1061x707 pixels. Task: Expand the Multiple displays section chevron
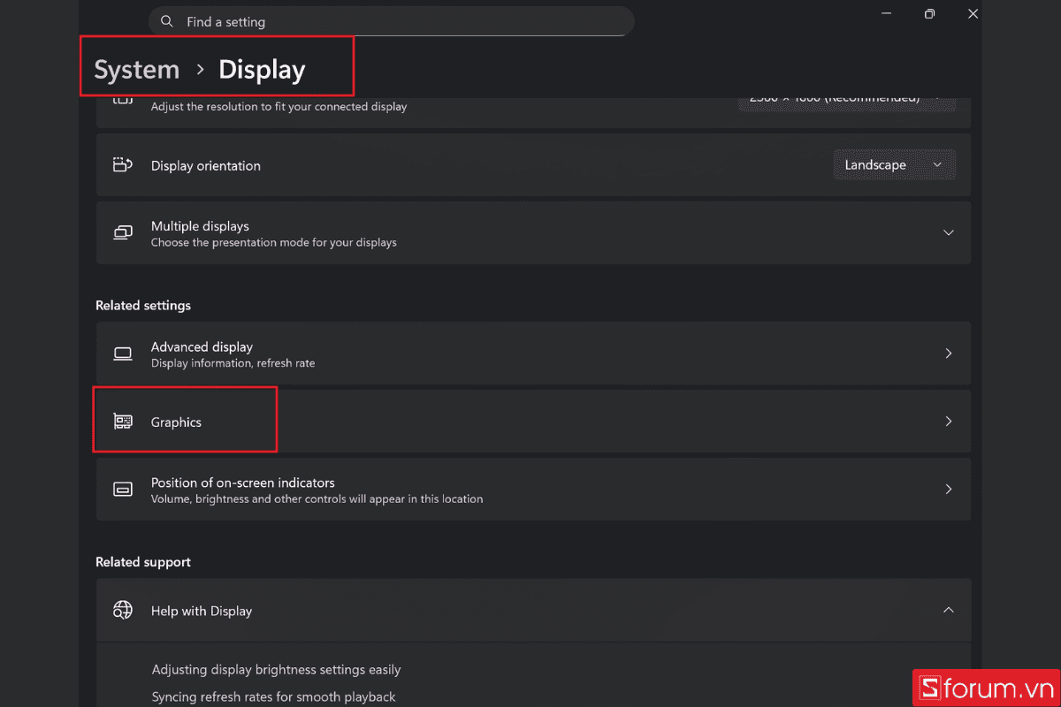click(x=948, y=233)
